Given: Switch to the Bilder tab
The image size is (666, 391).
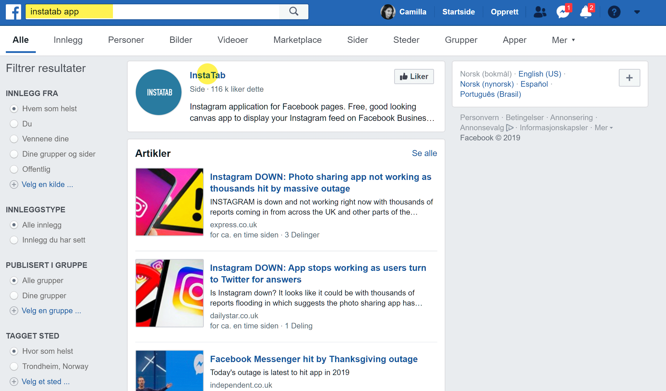Looking at the screenshot, I should pyautogui.click(x=181, y=40).
